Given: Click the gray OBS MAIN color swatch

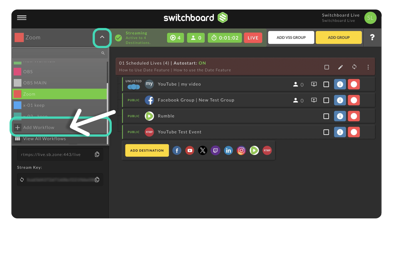Looking at the screenshot, I should (18, 83).
